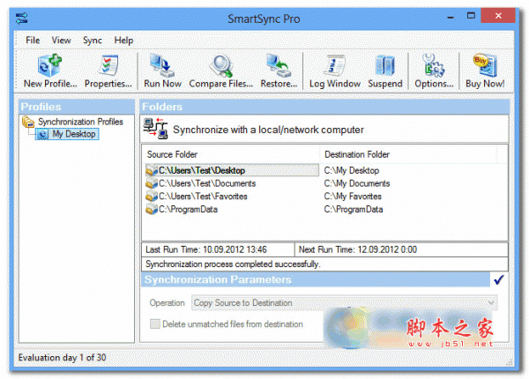
Task: Open the File menu
Action: tap(33, 41)
